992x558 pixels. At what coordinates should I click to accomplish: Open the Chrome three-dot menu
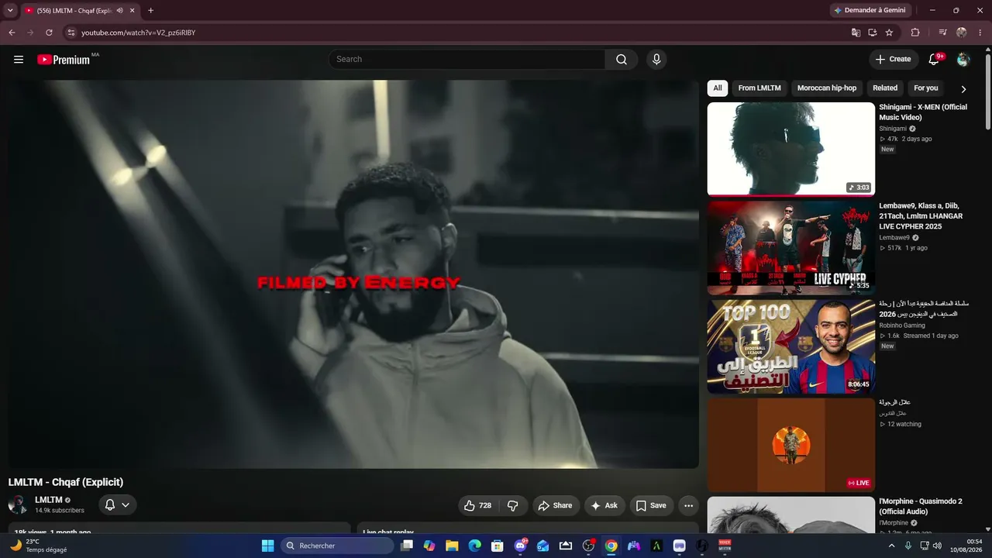(980, 33)
